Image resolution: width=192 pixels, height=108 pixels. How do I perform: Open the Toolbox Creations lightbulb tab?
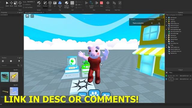pos(19,61)
